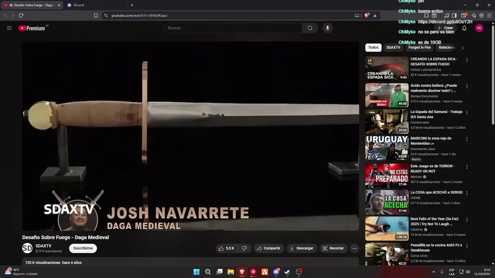The image size is (495, 278).
Task: Open options for La Espada del Samurai video
Action: [x=467, y=112]
